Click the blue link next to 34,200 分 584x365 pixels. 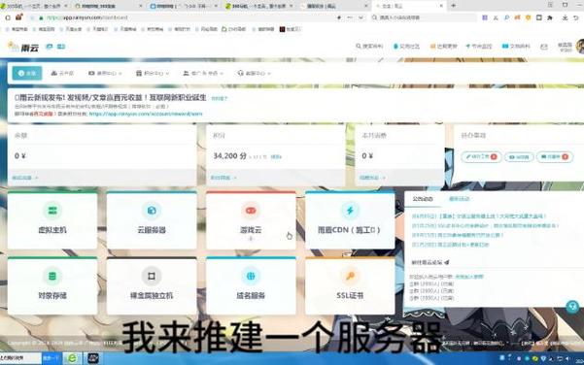[x=276, y=157]
